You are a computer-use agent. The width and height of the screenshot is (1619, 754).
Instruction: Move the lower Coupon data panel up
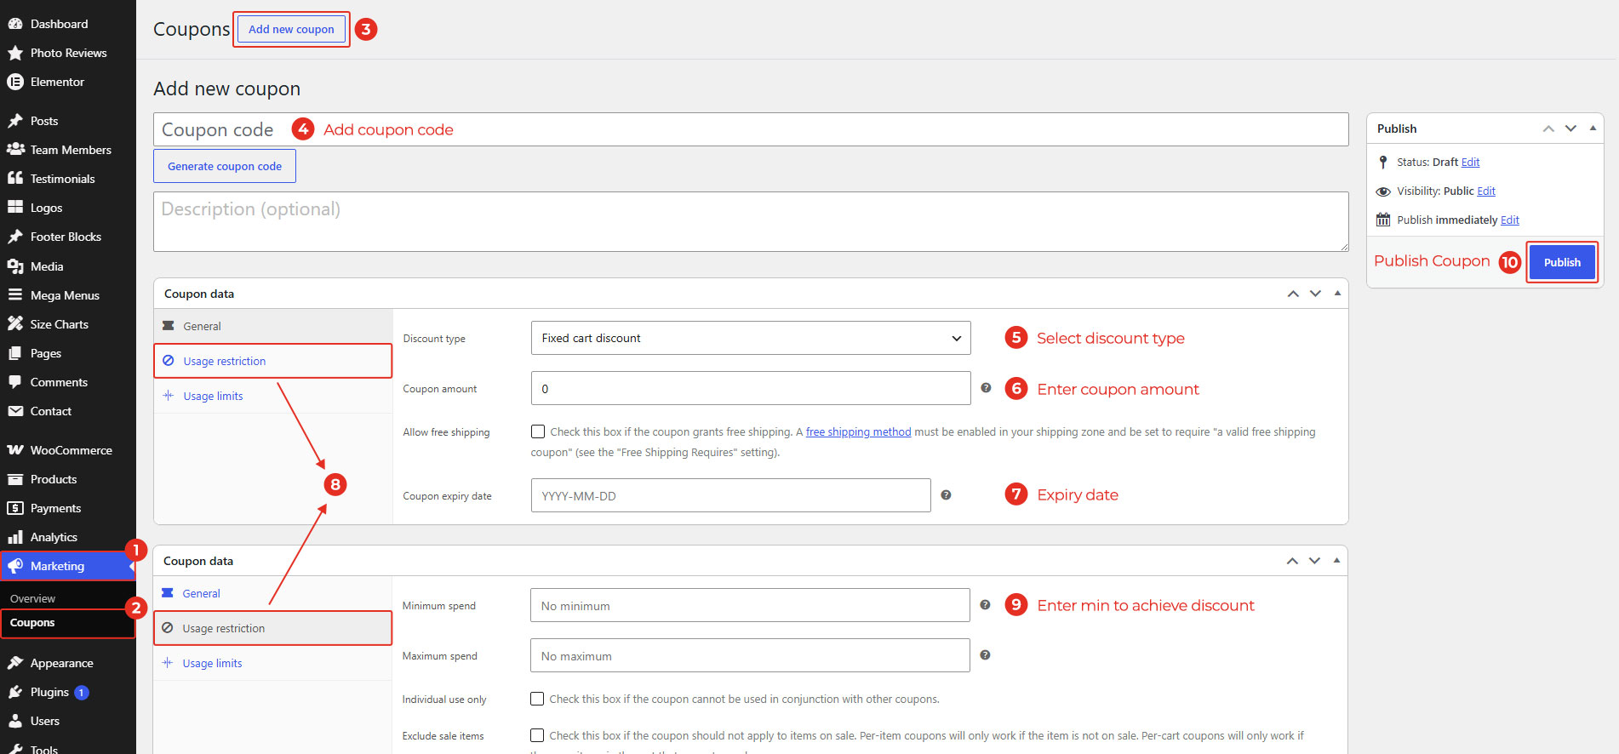tap(1292, 561)
